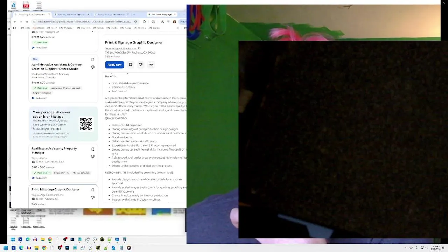This screenshot has height=252, width=448.
Task: Select the PDF file on the desktop
Action: pos(26,6)
